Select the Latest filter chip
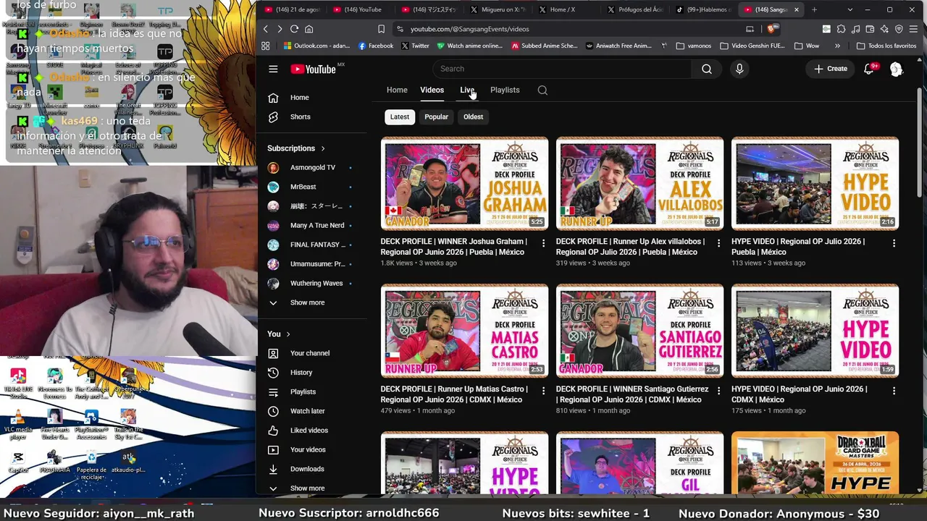This screenshot has width=927, height=521. (400, 117)
